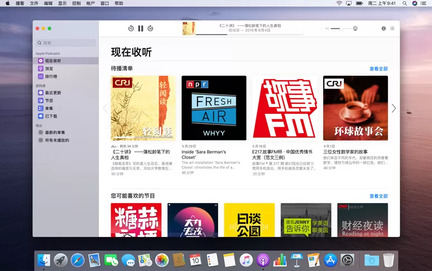Skip forward 30 seconds
This screenshot has width=432, height=271.
click(150, 28)
